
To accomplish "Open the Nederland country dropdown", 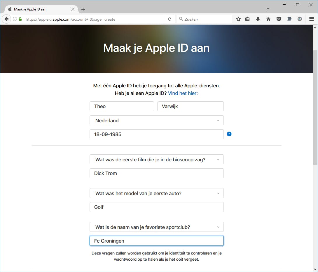I will click(157, 120).
